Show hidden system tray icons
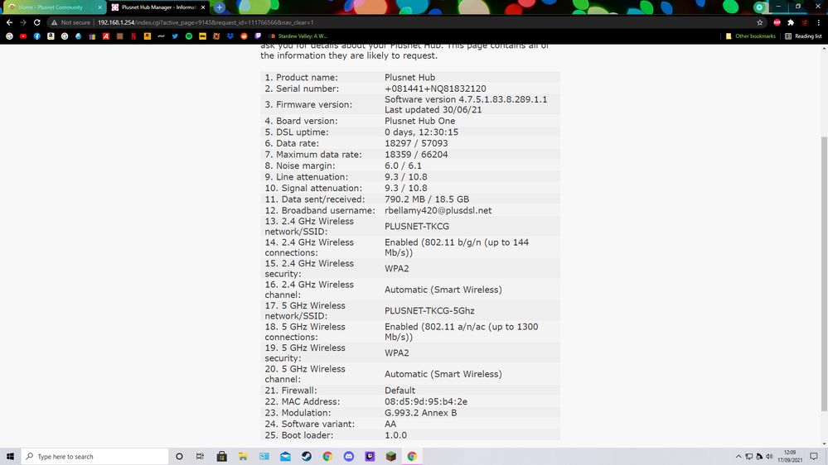Viewport: 828px width, 465px height. pos(738,456)
